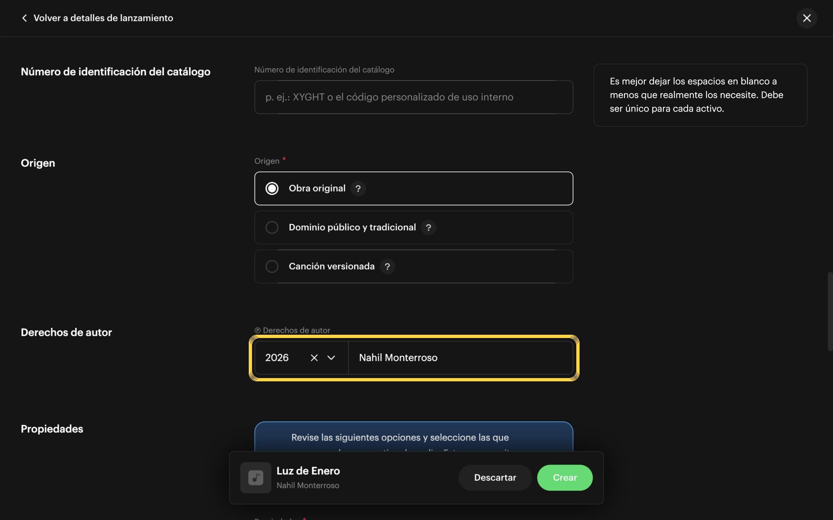Show help for Dominio público y tradicional
The image size is (833, 520).
click(x=428, y=227)
